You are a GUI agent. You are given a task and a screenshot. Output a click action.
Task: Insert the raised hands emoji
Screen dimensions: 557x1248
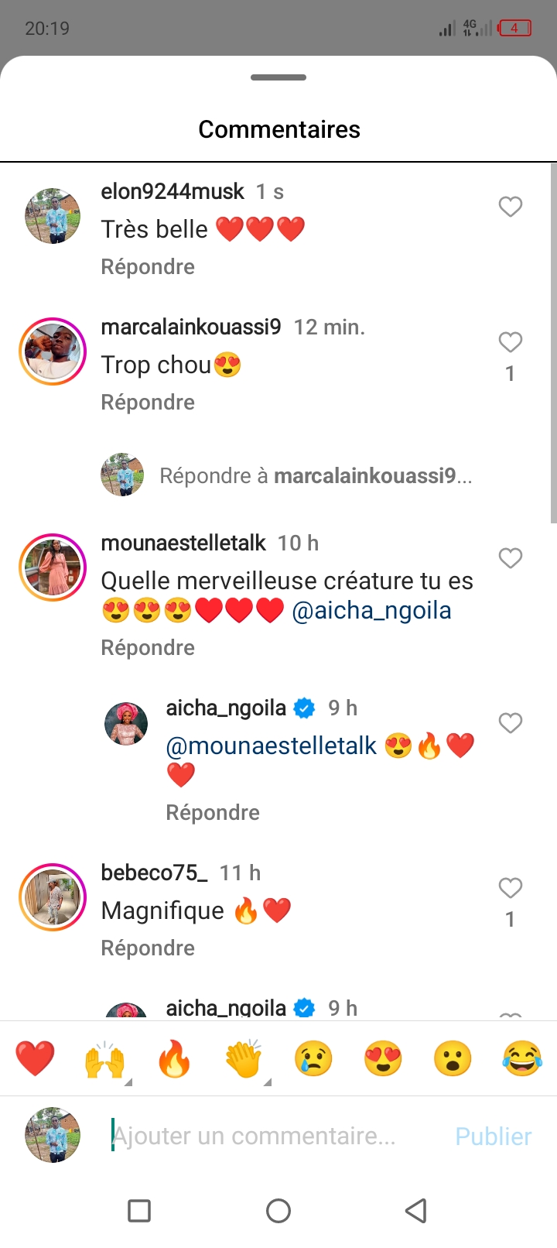104,1058
